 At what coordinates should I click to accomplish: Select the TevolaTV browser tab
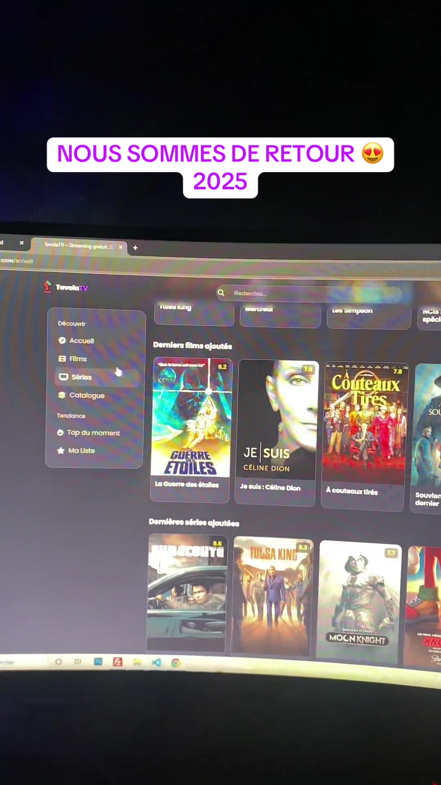point(78,245)
